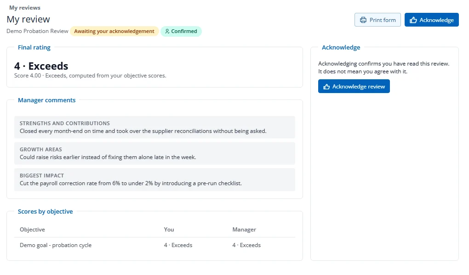Image resolution: width=469 pixels, height=275 pixels.
Task: Click the text explaining what acknowledging confirms
Action: (x=384, y=67)
